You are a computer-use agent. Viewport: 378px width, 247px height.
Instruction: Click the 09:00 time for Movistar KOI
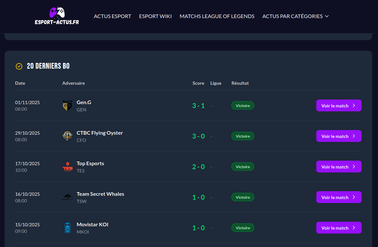pyautogui.click(x=21, y=231)
